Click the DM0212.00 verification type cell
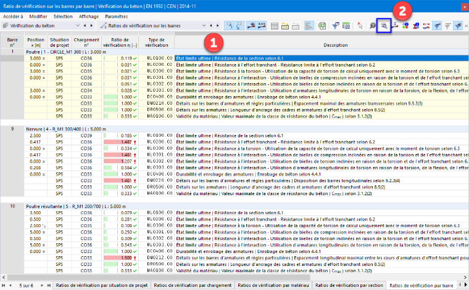 [156, 258]
